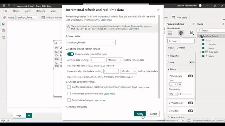
Task: Uncheck the Location field checkbox
Action: (203, 44)
